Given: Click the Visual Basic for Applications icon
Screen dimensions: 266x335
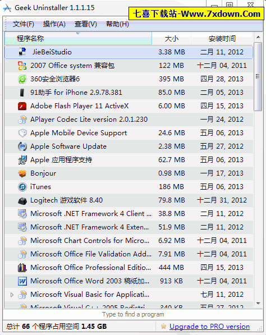Looking at the screenshot, I should pyautogui.click(x=22, y=294).
